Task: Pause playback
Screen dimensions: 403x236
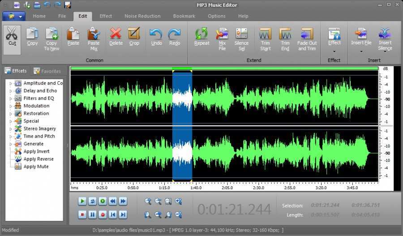Action: click(x=92, y=215)
